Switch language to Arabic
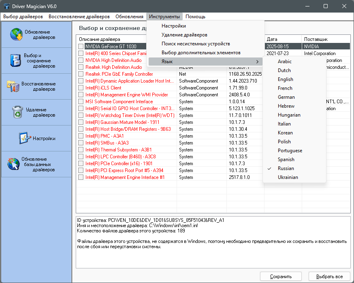This screenshot has height=283, width=354. 294,62
